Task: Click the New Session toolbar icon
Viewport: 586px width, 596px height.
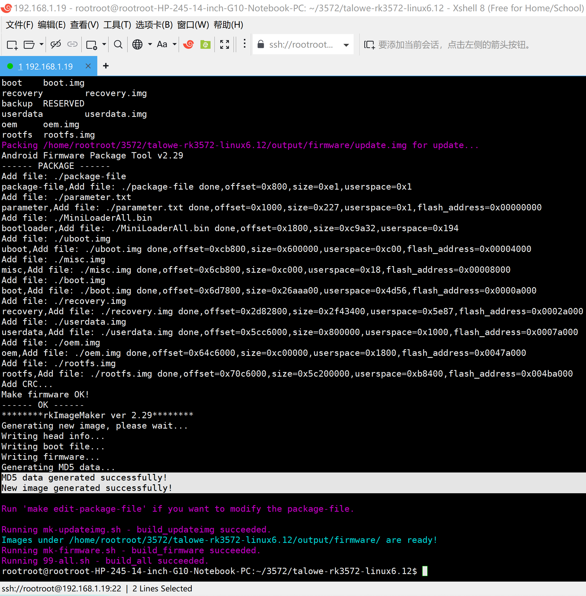Action: click(12, 45)
